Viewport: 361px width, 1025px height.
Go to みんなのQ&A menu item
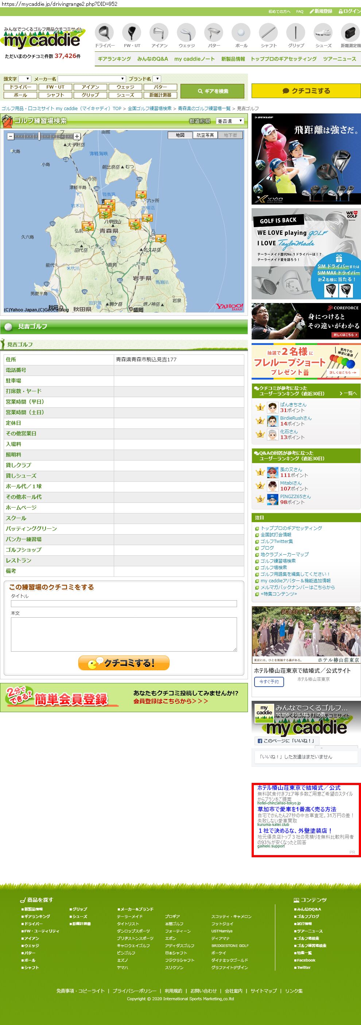coord(152,59)
